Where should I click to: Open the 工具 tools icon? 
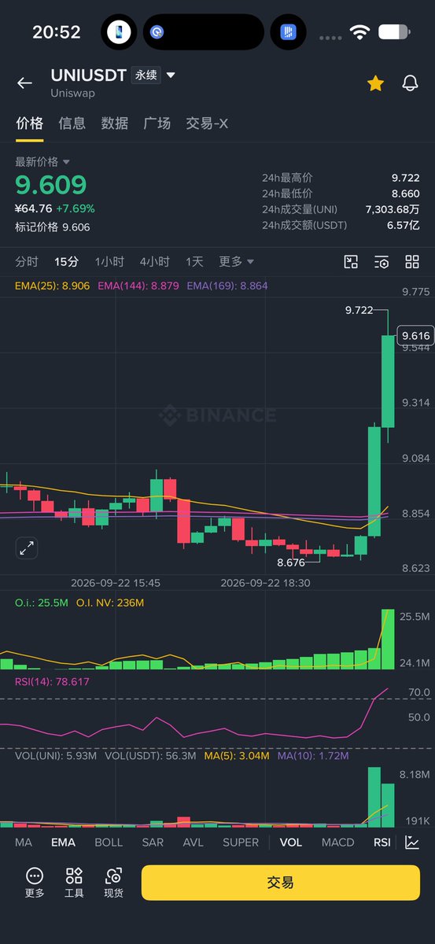[74, 882]
